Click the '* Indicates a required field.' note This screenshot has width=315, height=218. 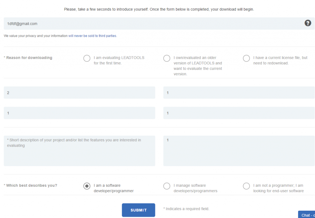click(186, 209)
